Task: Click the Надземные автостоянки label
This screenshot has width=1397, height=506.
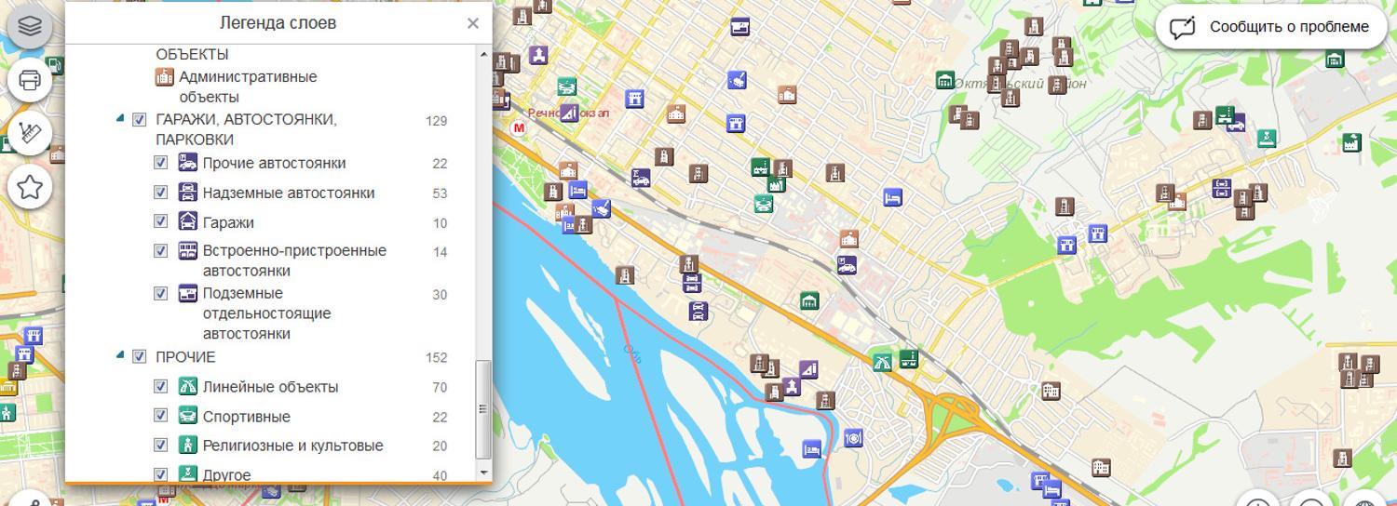Action: (x=289, y=193)
